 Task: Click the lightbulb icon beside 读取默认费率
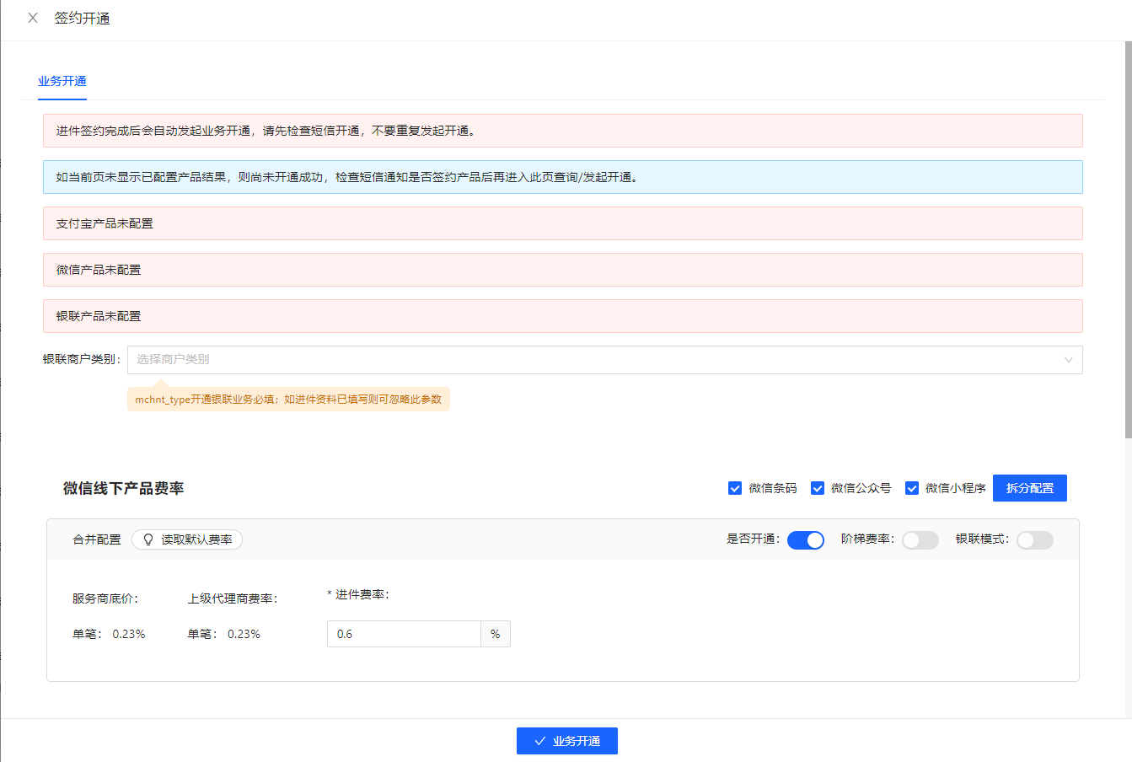click(148, 539)
